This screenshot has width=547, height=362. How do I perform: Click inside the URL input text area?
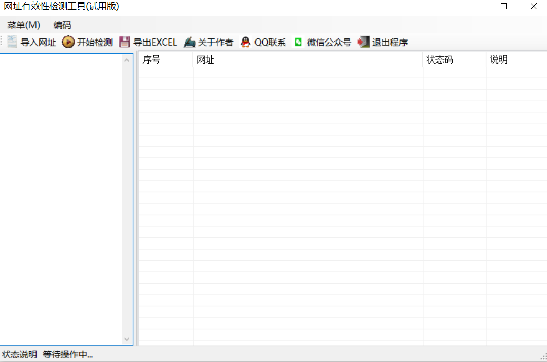61,199
